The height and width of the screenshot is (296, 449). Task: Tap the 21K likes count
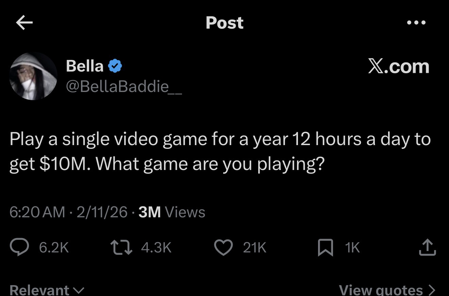click(x=254, y=248)
